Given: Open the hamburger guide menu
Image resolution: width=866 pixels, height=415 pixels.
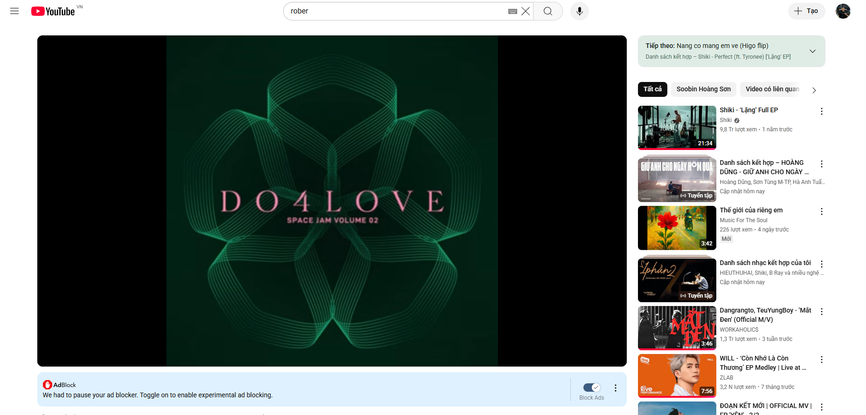Looking at the screenshot, I should tap(14, 11).
